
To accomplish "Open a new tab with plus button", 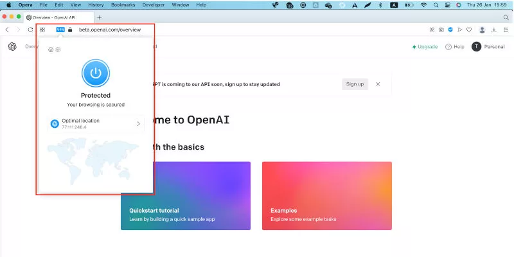I will pyautogui.click(x=100, y=17).
